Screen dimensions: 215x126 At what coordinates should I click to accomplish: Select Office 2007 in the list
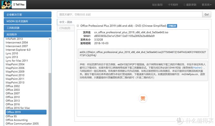[13, 93]
